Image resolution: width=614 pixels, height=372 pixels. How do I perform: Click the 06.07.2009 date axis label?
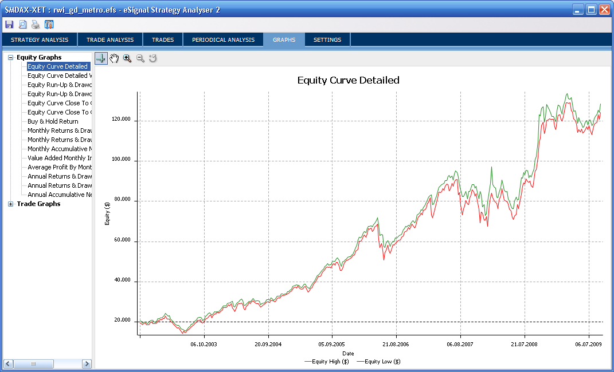click(589, 345)
